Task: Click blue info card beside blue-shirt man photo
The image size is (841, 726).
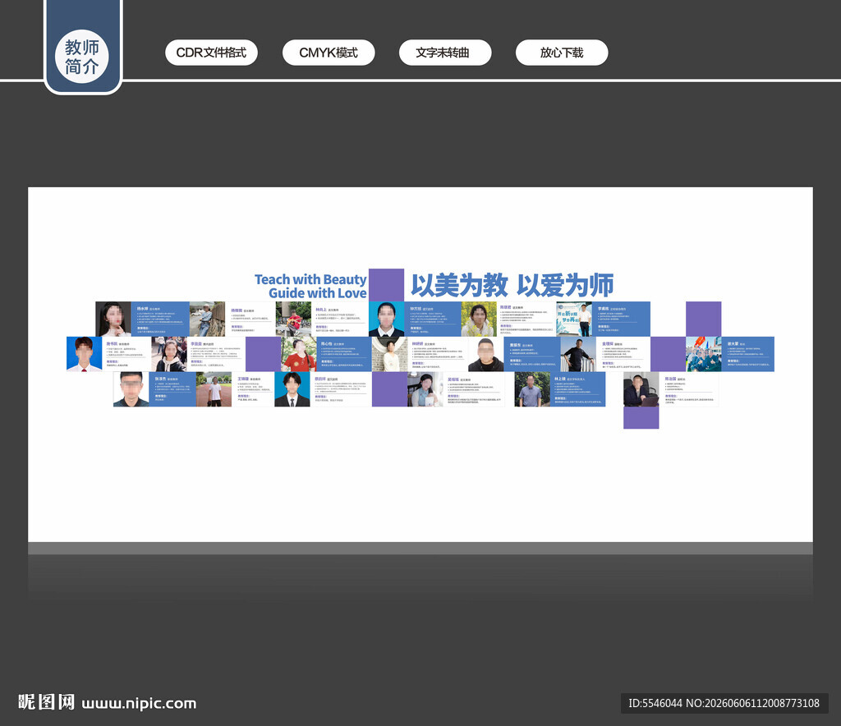Action: click(x=577, y=389)
